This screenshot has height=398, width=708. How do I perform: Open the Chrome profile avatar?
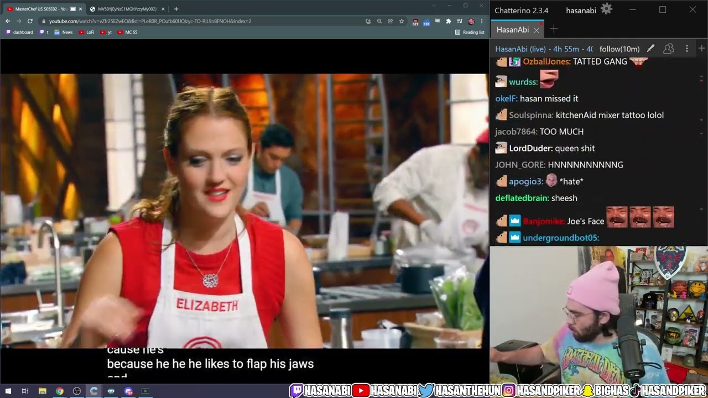[471, 21]
